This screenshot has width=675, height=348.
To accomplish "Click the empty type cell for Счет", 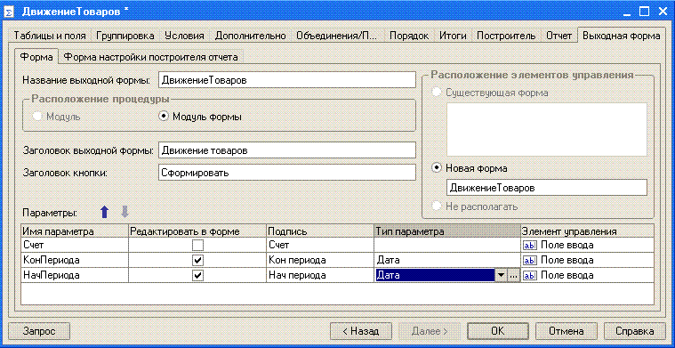I will coord(447,246).
